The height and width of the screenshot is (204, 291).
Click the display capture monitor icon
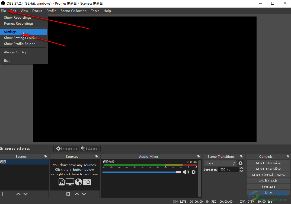70,182
